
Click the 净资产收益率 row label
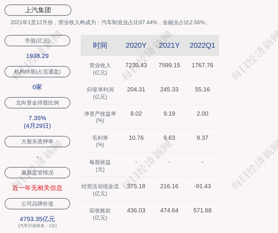[x=100, y=117]
